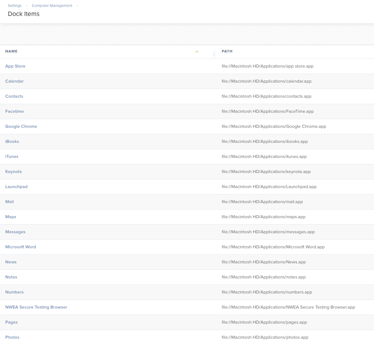The image size is (374, 343).
Task: Open the Microsoft Word dock item
Action: [21, 247]
